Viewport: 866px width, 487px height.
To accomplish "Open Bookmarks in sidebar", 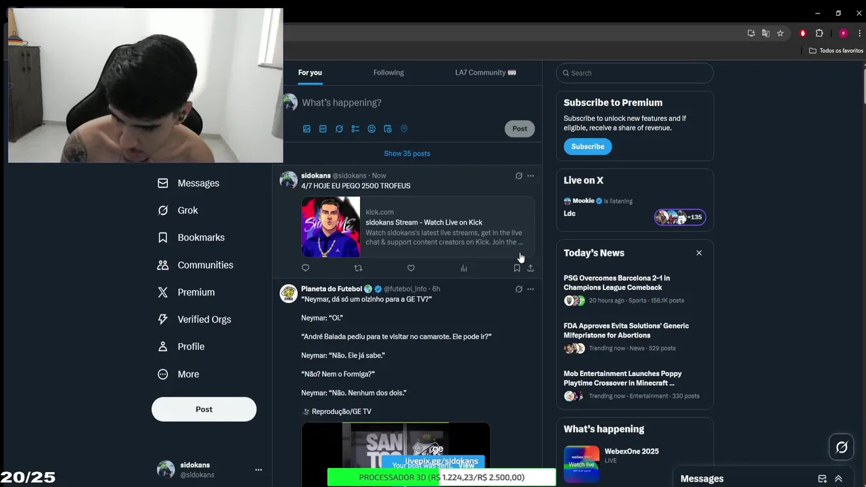I will 191,237.
